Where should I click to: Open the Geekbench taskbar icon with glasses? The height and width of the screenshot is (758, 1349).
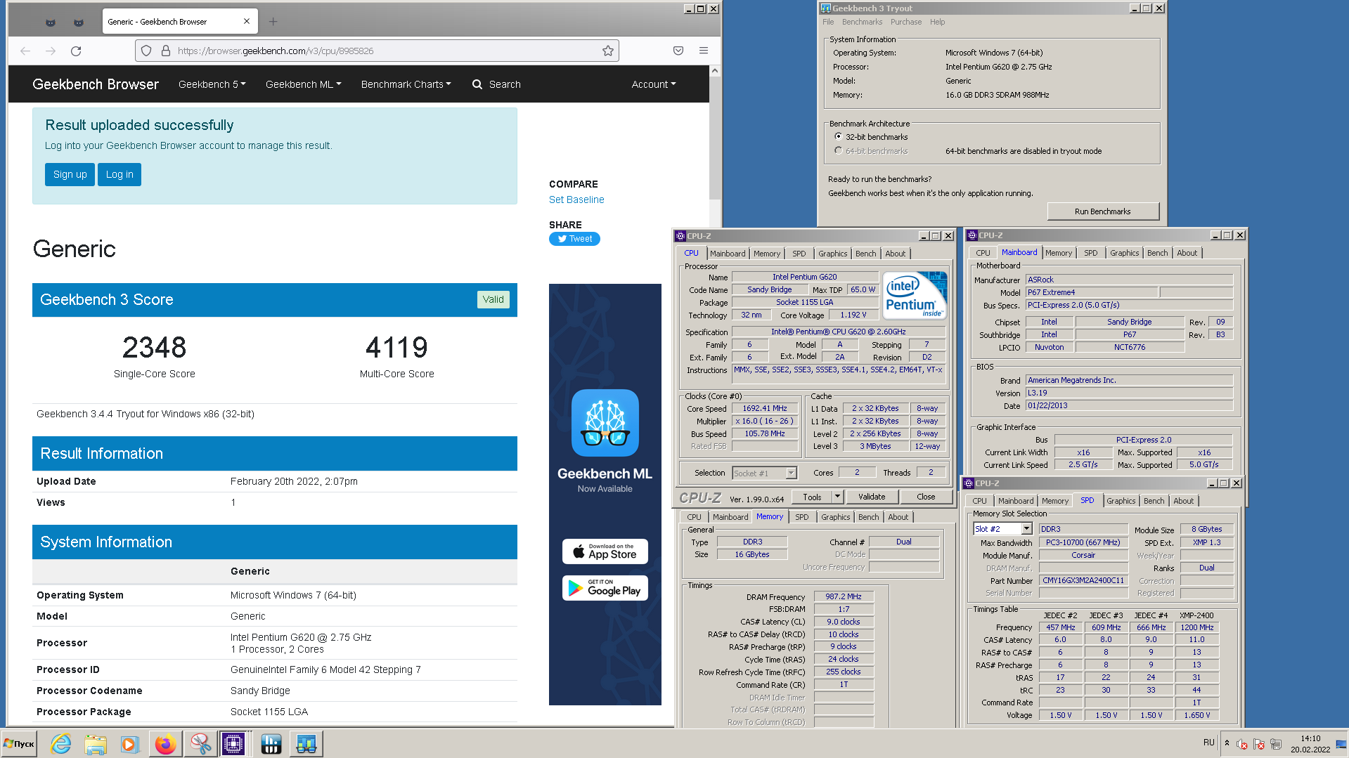pyautogui.click(x=306, y=744)
